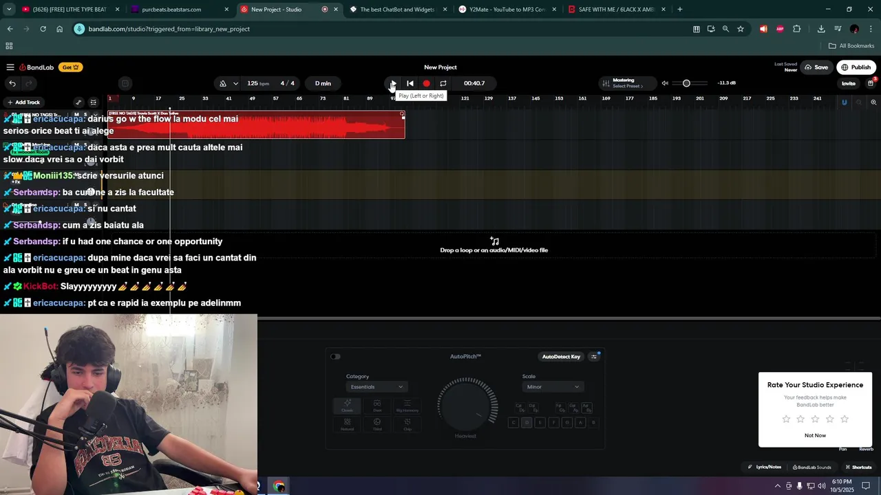
Task: Select the red audio region on track one
Action: 256,124
